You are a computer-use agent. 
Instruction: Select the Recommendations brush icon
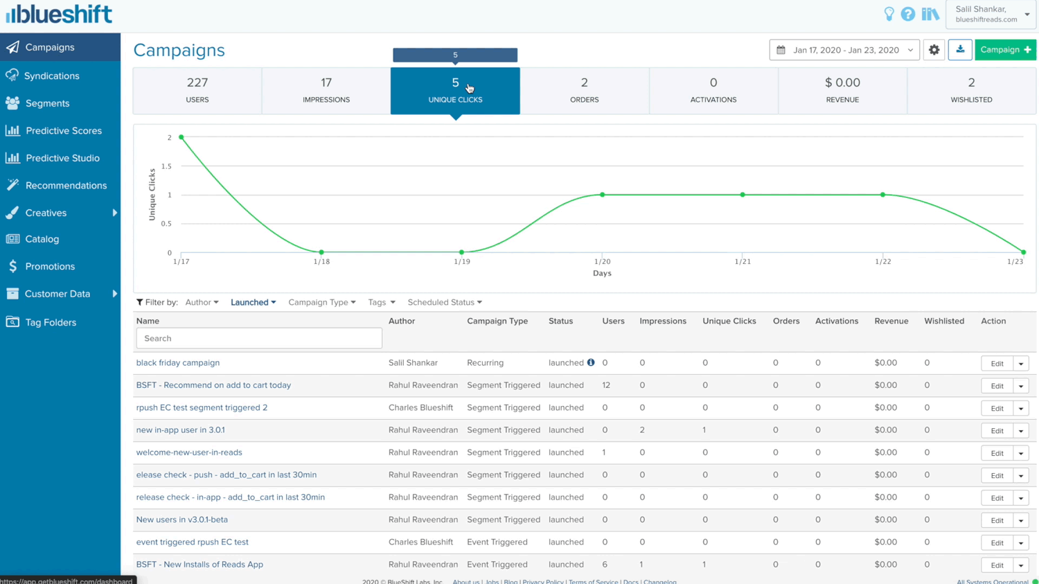(12, 185)
